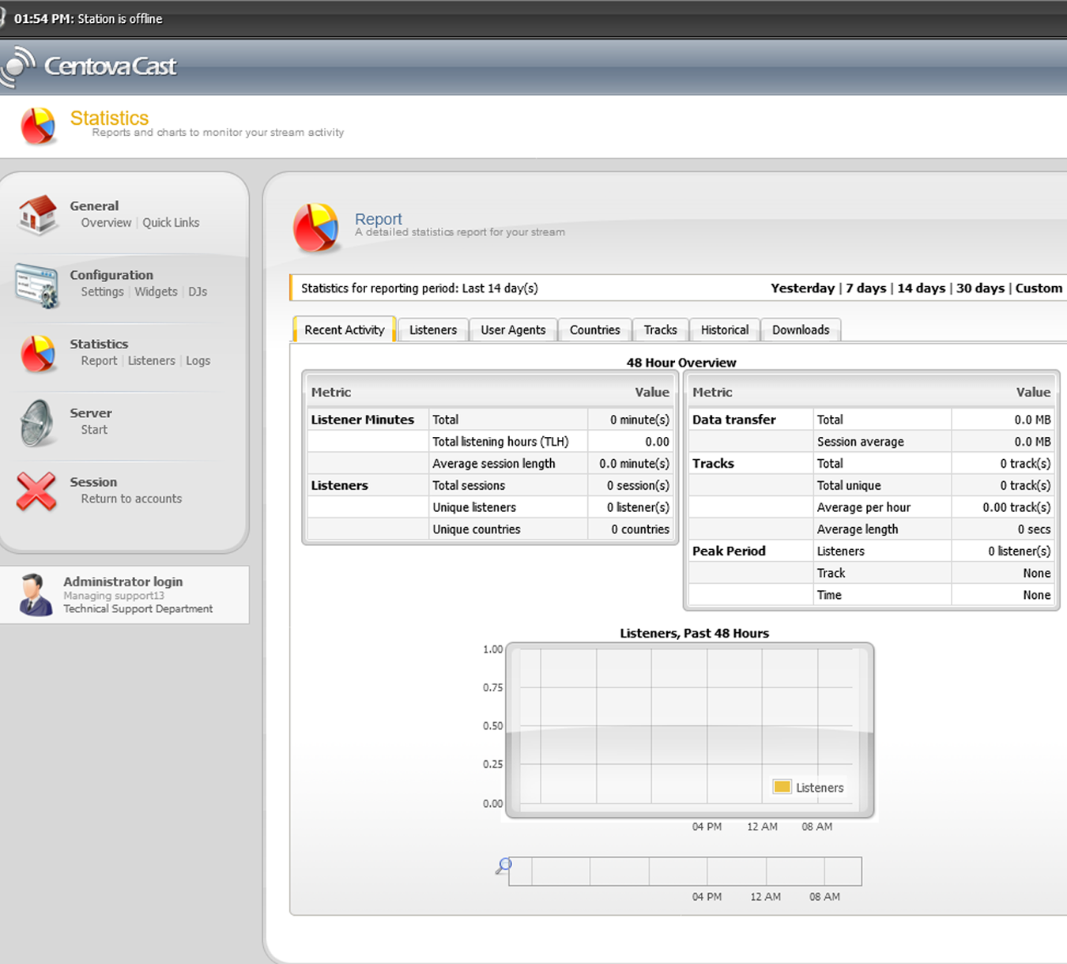Click the Statistics pie chart sidebar icon

pyautogui.click(x=38, y=353)
